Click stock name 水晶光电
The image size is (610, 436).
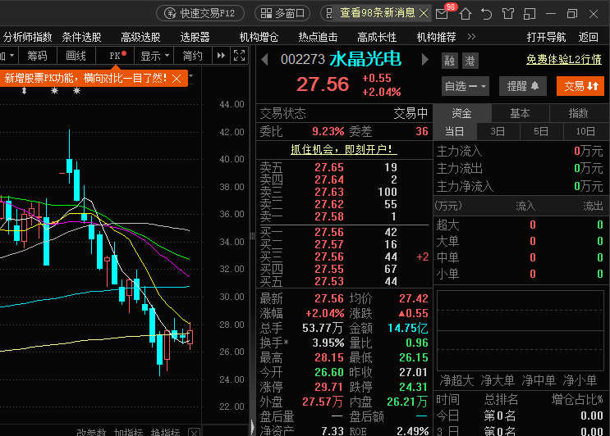pyautogui.click(x=365, y=59)
